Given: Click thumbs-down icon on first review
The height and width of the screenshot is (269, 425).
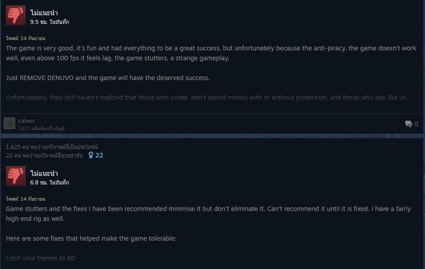Looking at the screenshot, I should pyautogui.click(x=16, y=16).
